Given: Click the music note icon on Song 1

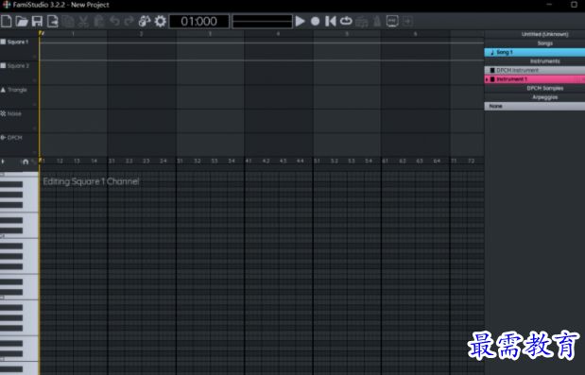Looking at the screenshot, I should 492,52.
